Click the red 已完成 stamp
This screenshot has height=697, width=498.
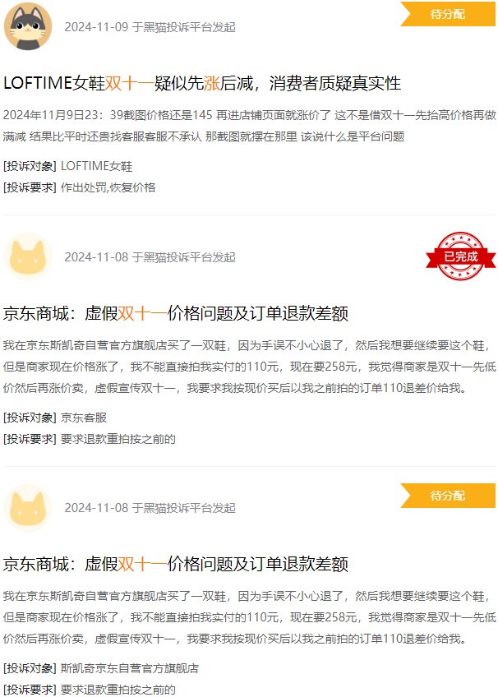pos(461,256)
